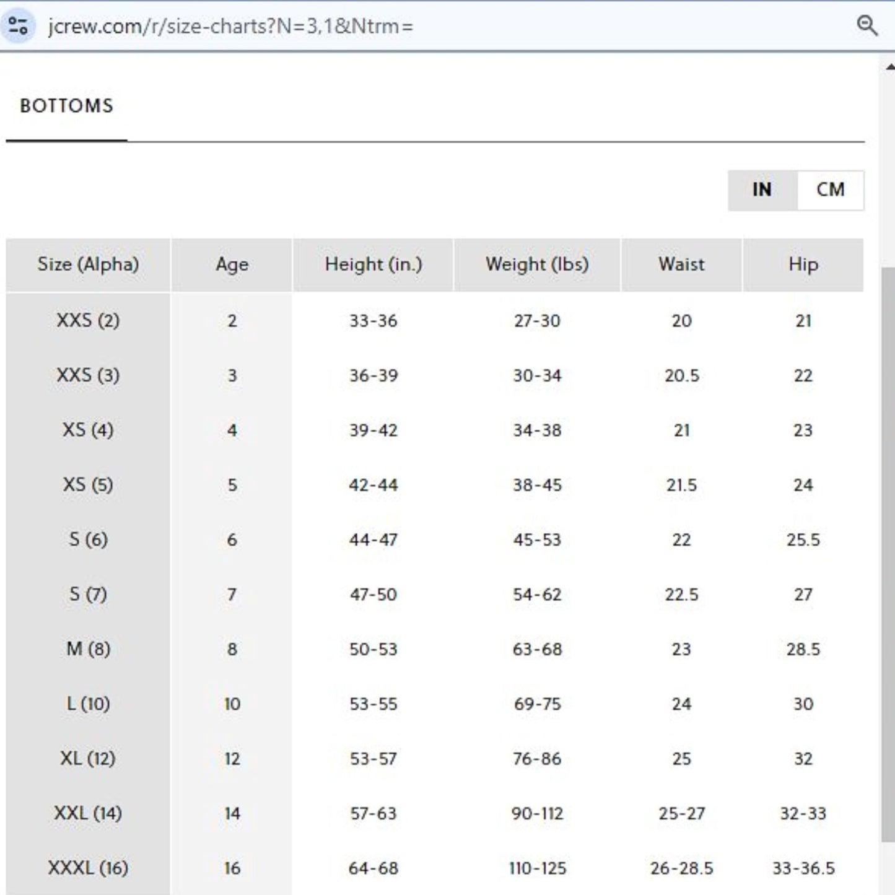Click the Weight (lbs) column header
The image size is (895, 895).
[537, 264]
